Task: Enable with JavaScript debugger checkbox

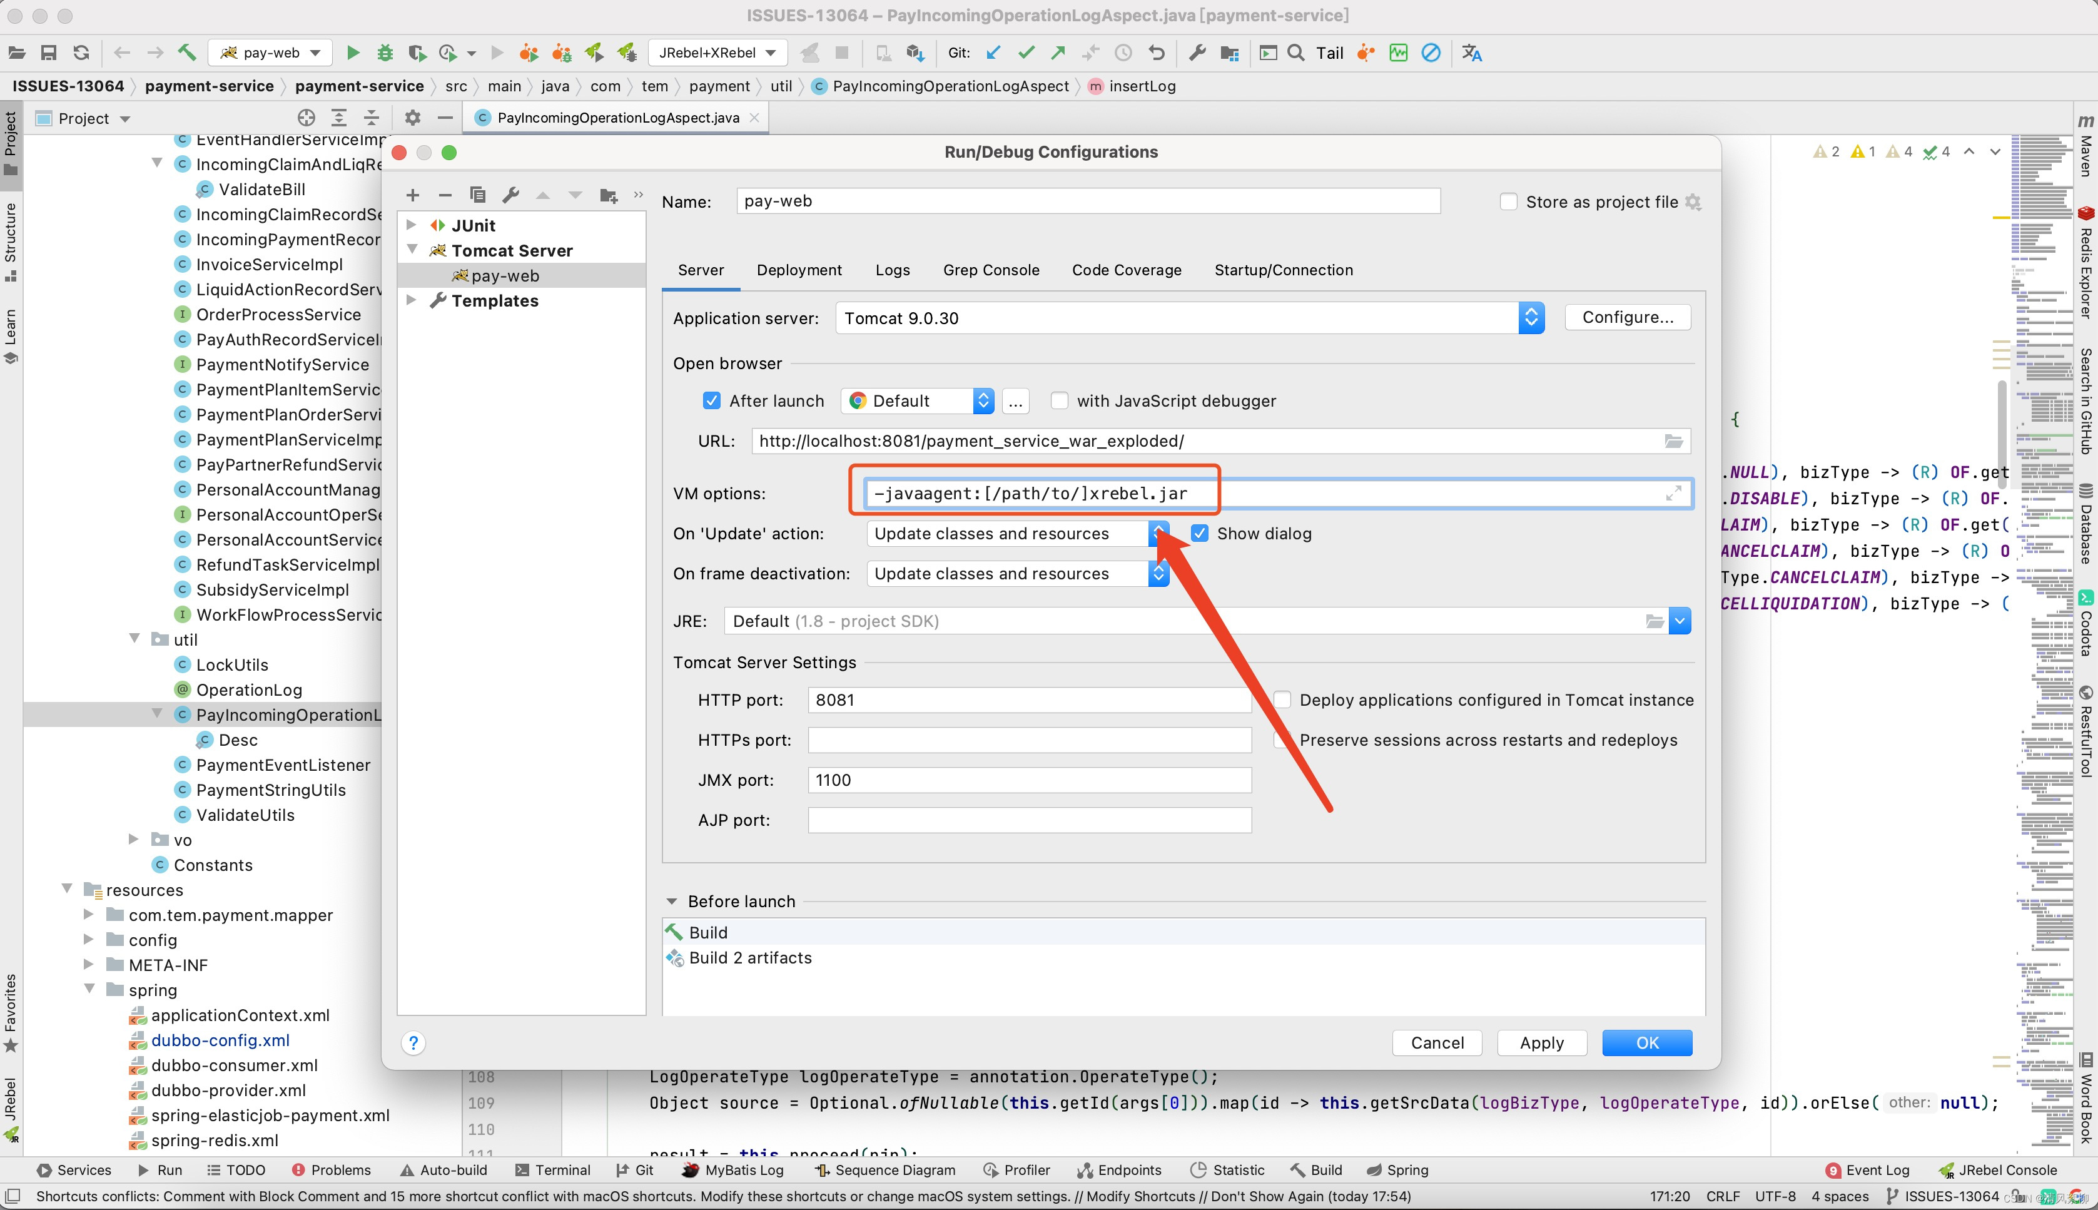Action: click(1060, 402)
